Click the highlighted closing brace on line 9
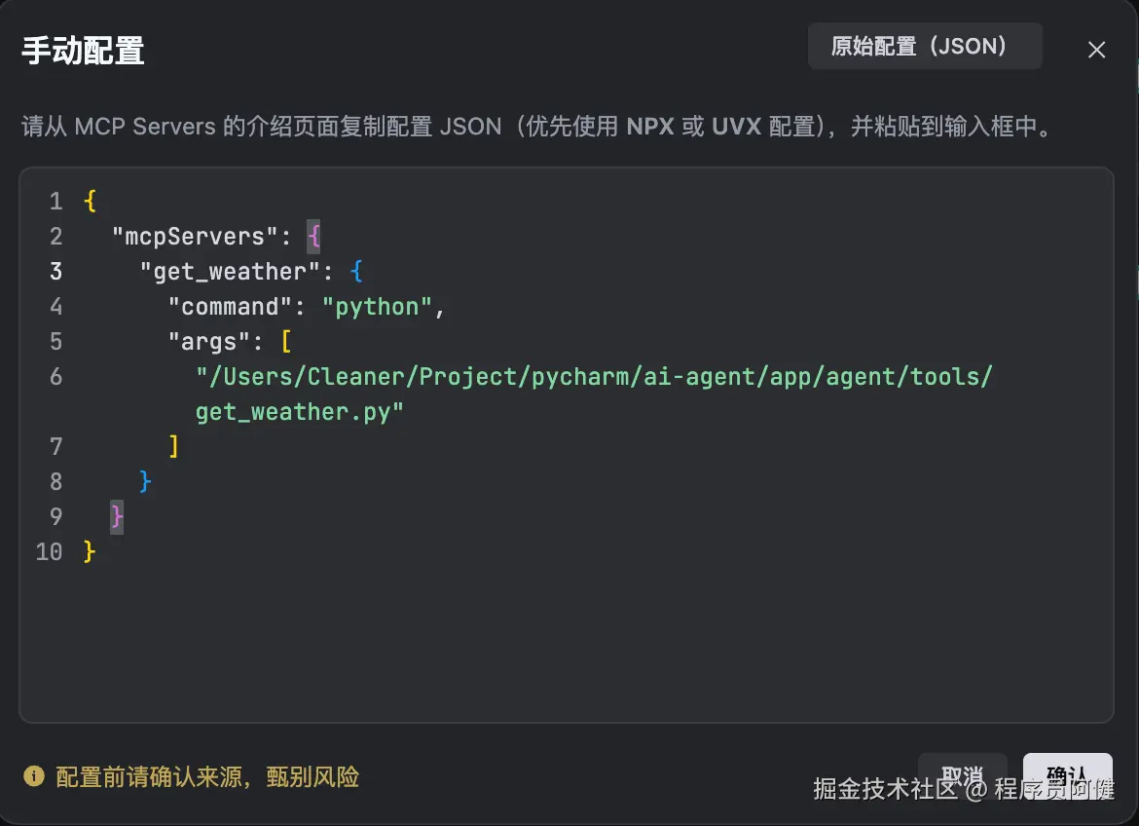This screenshot has height=826, width=1139. tap(117, 517)
